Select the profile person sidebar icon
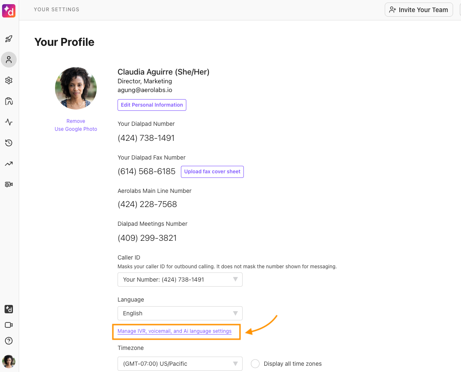Image resolution: width=461 pixels, height=372 pixels. coord(9,60)
